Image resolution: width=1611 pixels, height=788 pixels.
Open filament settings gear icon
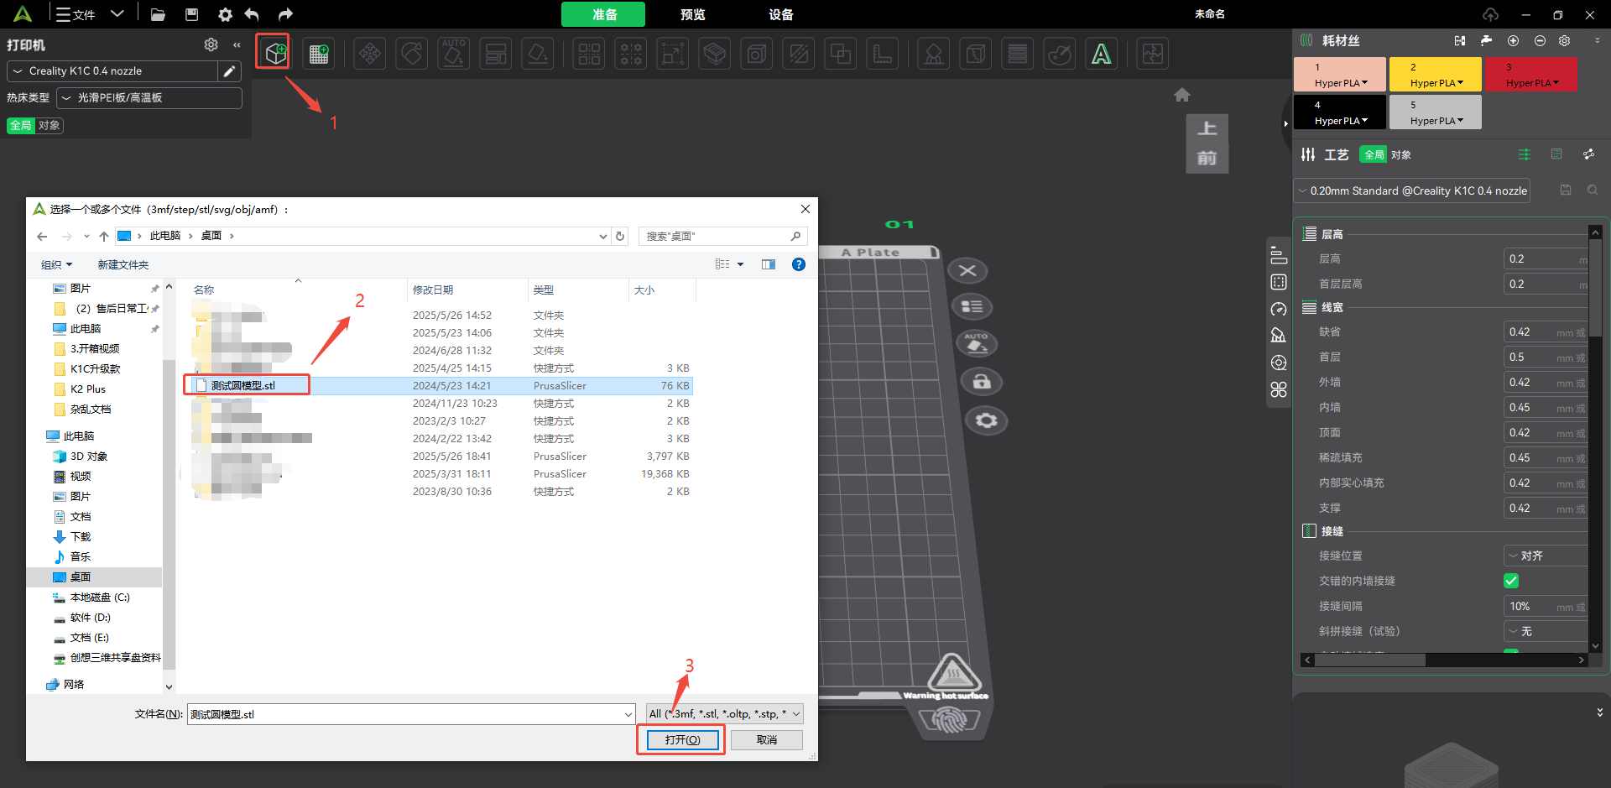1565,40
